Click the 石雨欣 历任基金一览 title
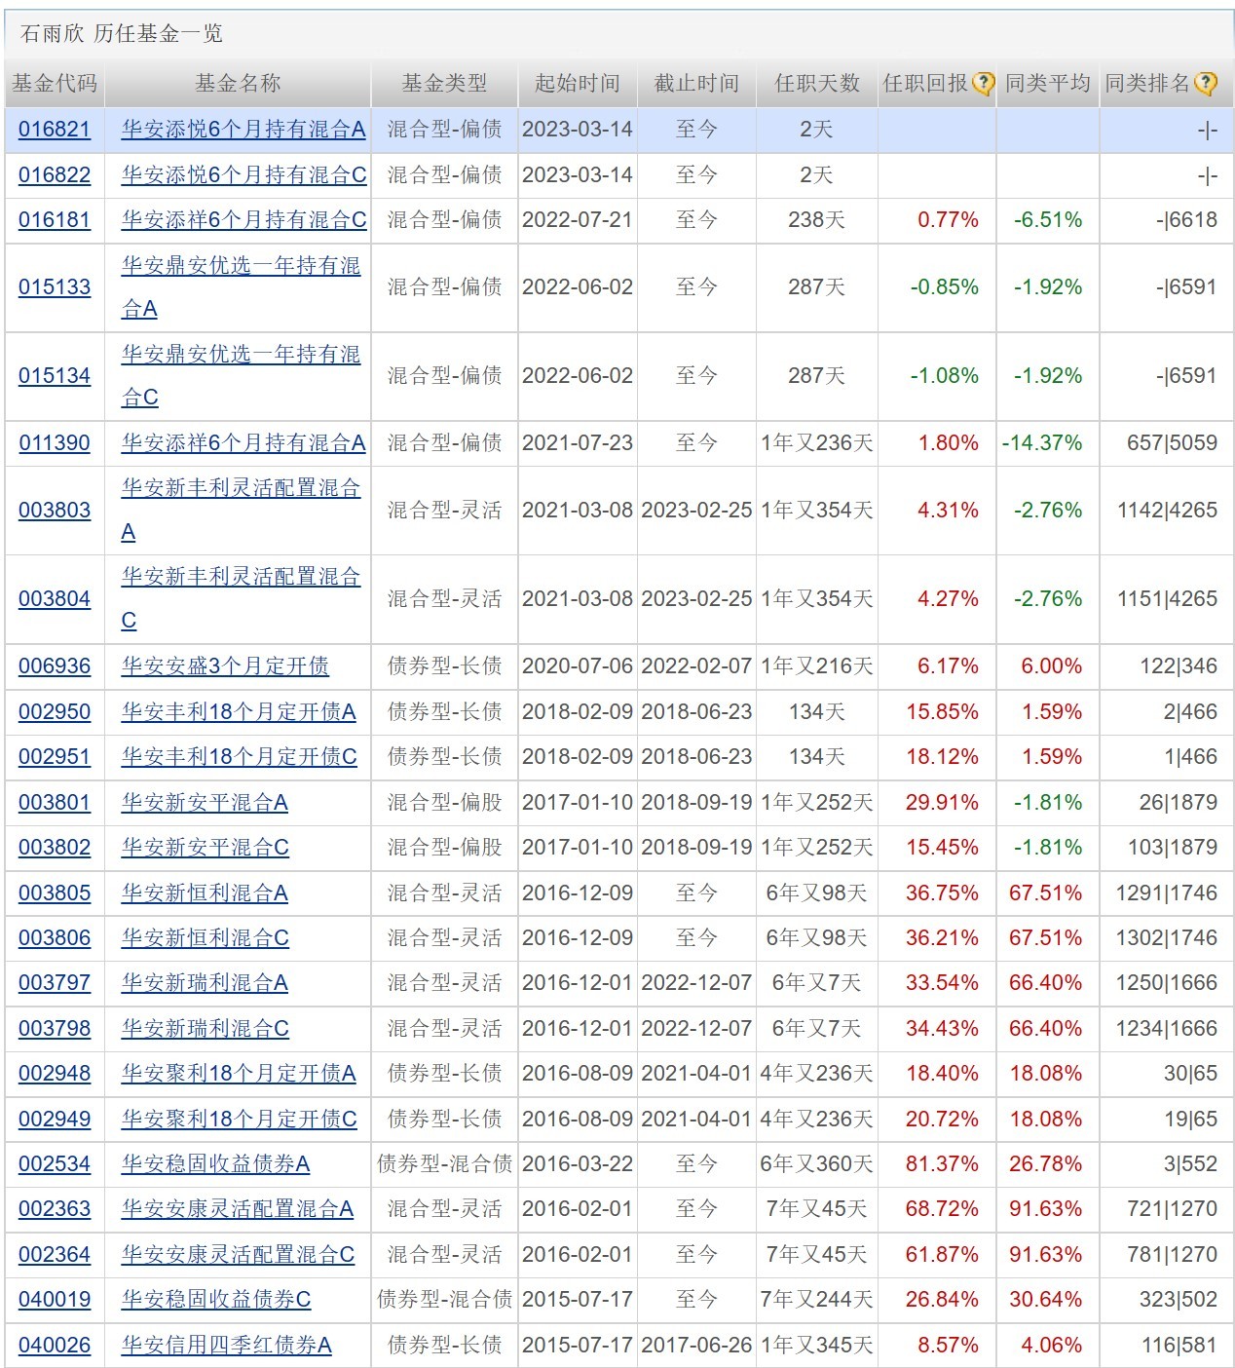Image resolution: width=1235 pixels, height=1368 pixels. [122, 34]
